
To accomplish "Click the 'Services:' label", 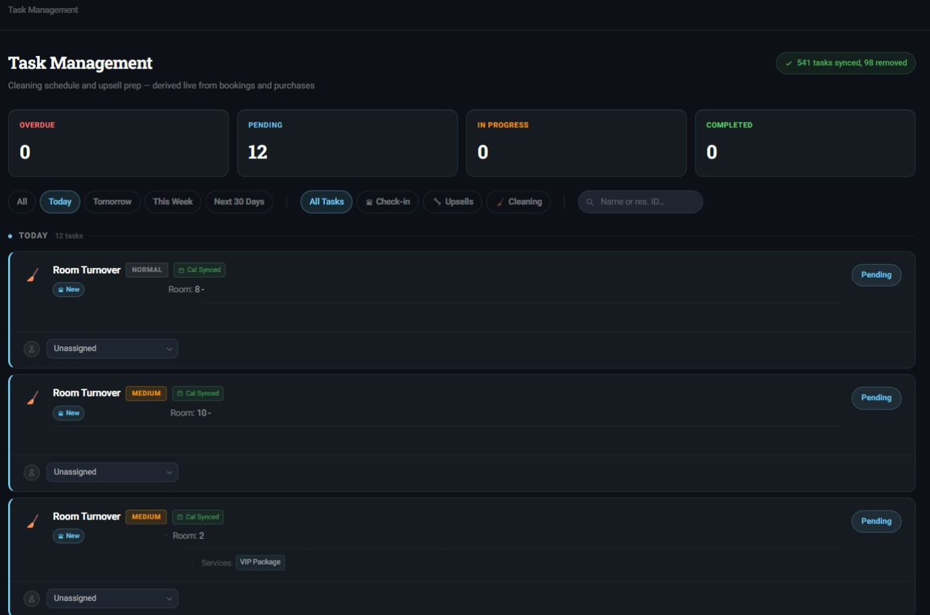I will 217,562.
